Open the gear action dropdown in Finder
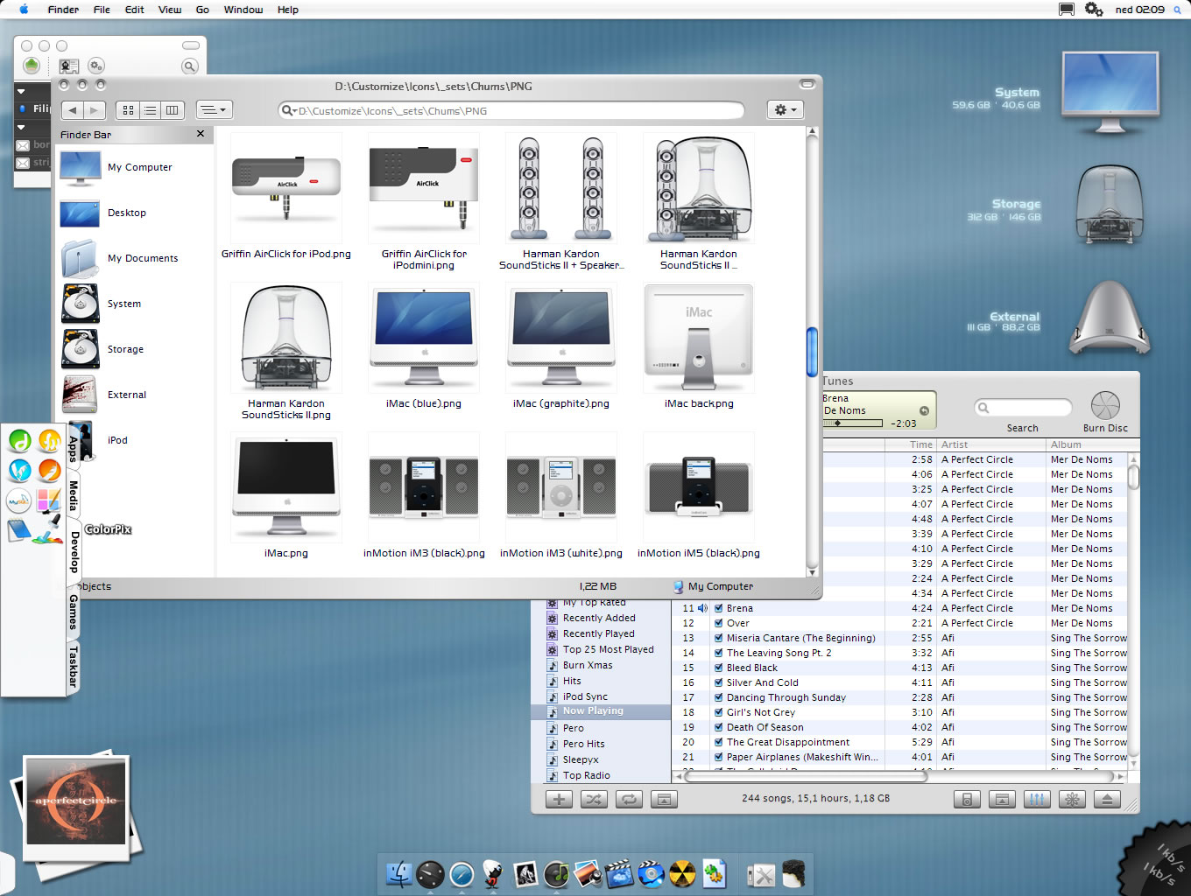This screenshot has width=1191, height=896. click(784, 110)
